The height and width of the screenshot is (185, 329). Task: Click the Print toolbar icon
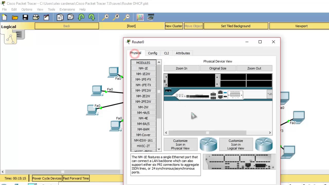(x=36, y=17)
